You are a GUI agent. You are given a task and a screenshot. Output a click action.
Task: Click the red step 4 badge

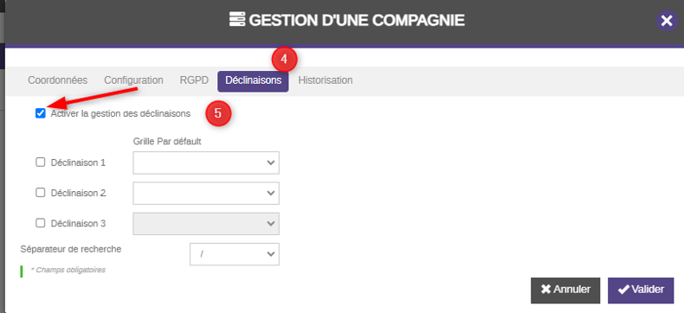(284, 59)
